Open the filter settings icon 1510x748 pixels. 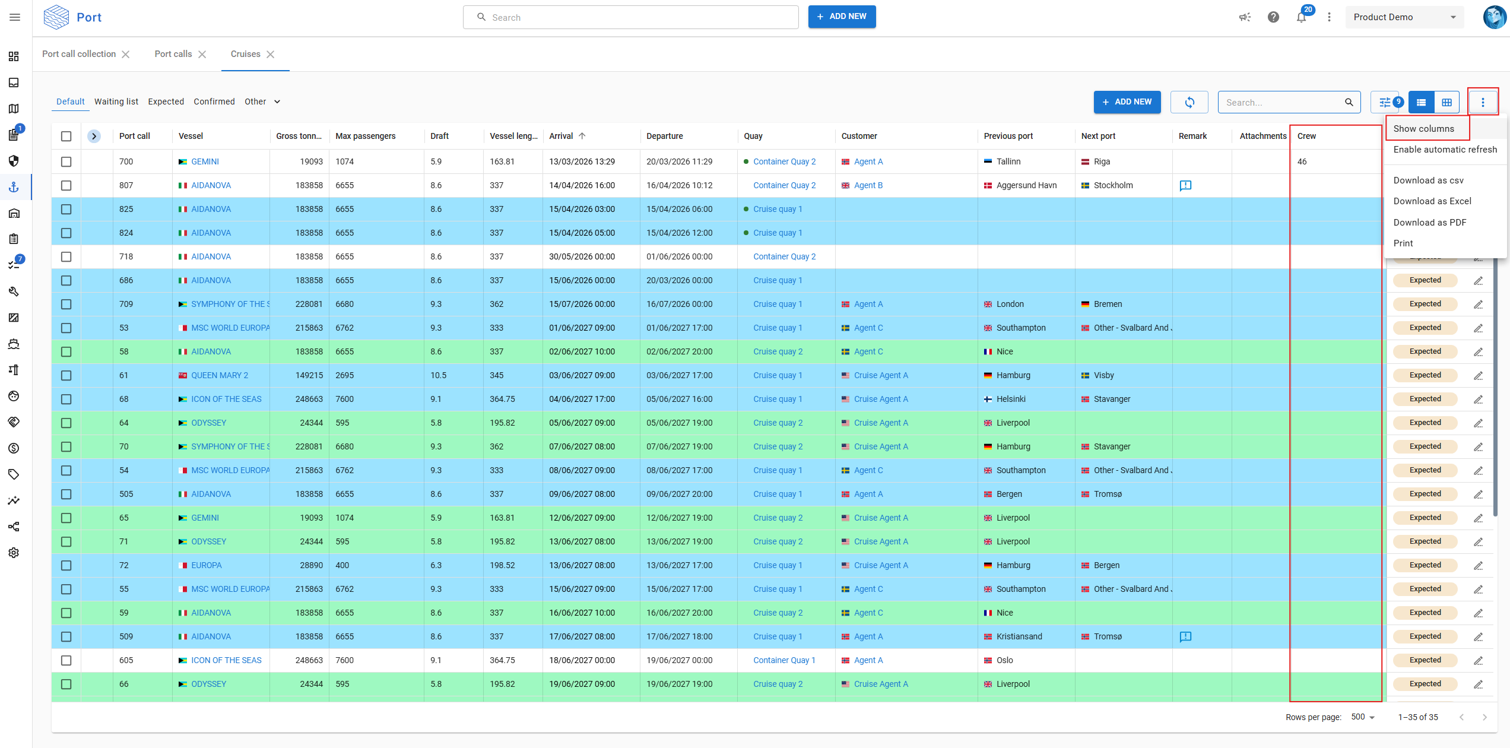(1385, 102)
